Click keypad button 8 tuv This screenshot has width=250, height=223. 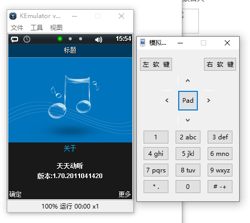point(188,170)
